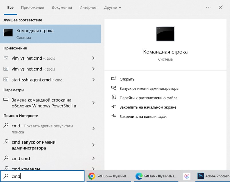Pin via Закрепить на начальном экране
The width and height of the screenshot is (230, 182).
[148, 107]
